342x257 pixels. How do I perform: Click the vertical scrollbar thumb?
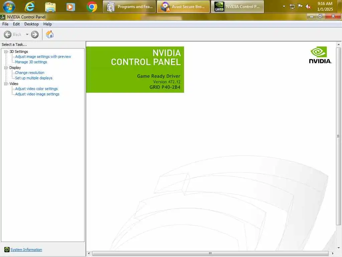click(x=338, y=137)
